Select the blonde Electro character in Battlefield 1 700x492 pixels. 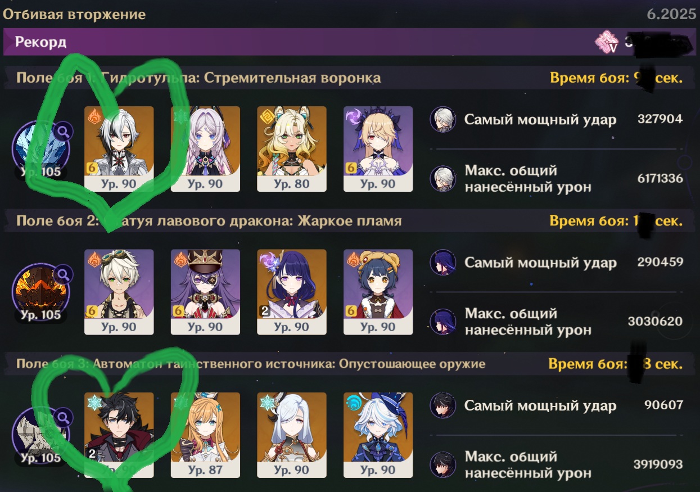click(378, 149)
